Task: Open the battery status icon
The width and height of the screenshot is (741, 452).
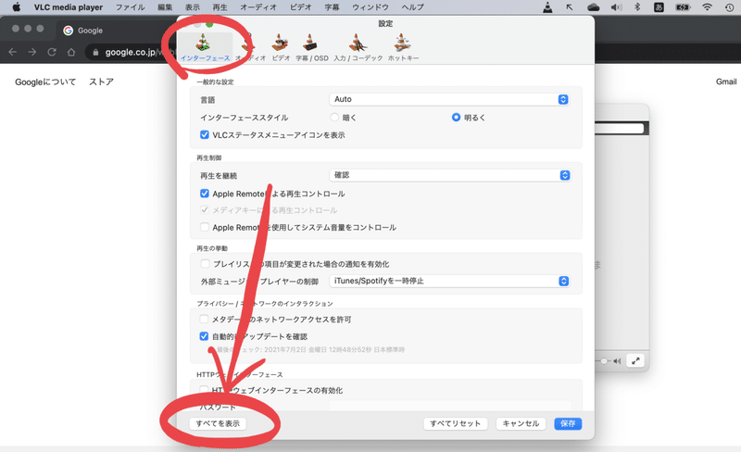Action: click(x=683, y=7)
